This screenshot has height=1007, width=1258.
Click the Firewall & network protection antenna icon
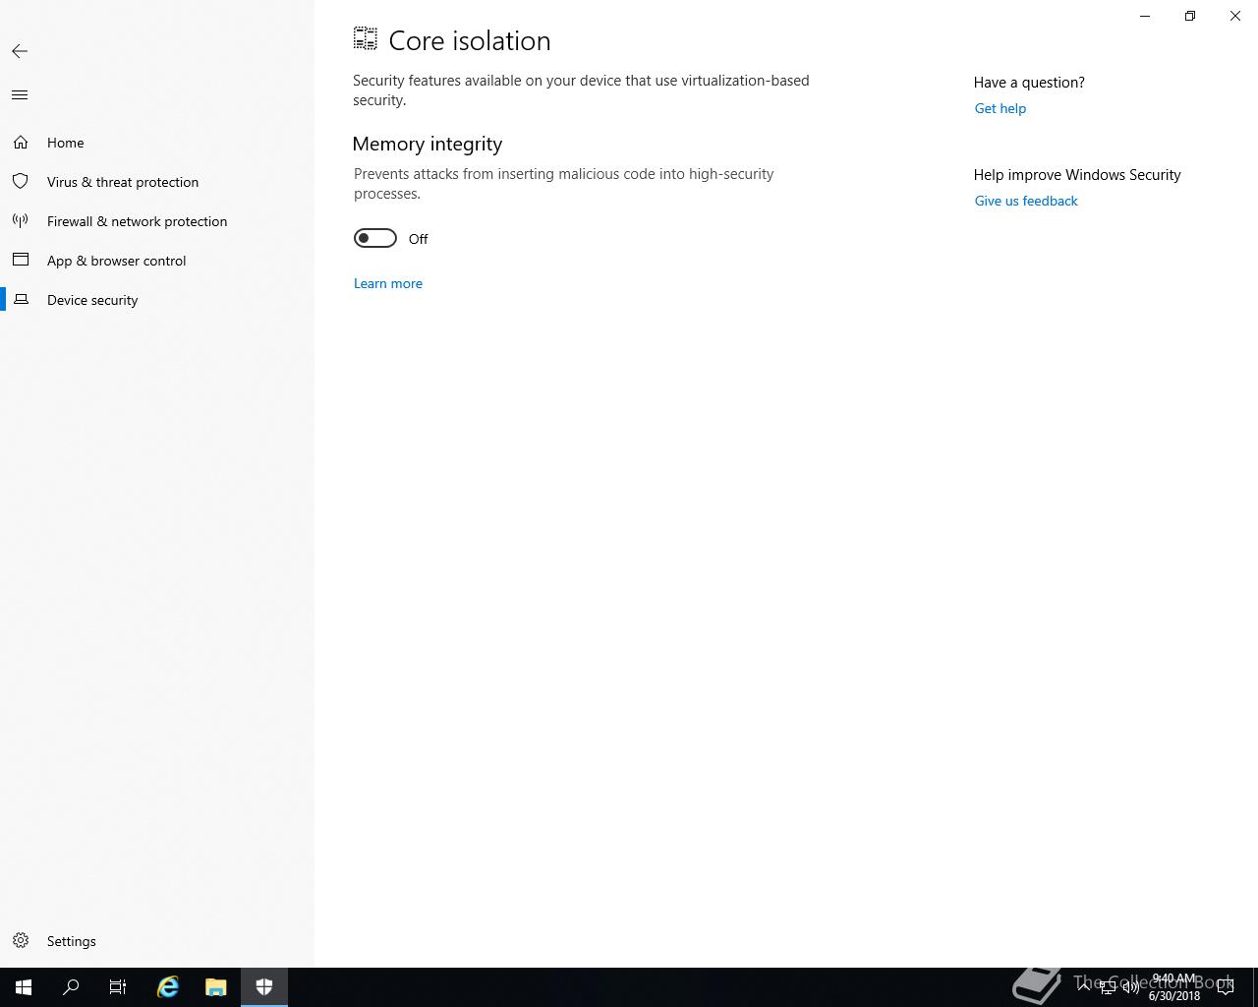tap(21, 221)
